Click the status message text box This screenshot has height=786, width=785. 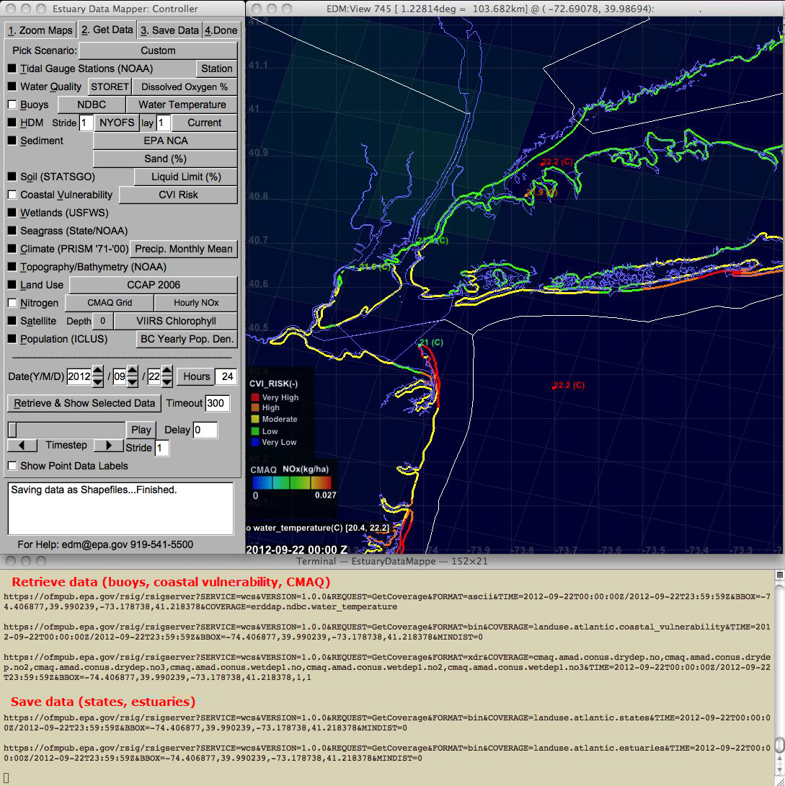coord(120,508)
